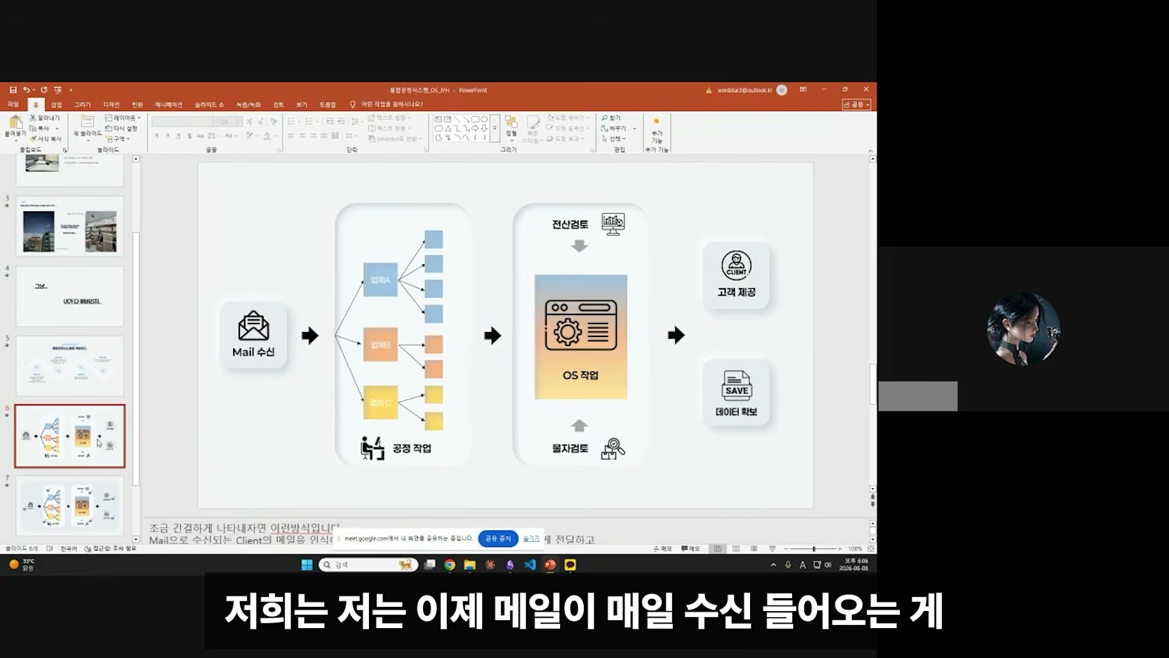Select the rectangle shape in shapes gallery
Viewport: 1169px width, 658px height.
[475, 119]
